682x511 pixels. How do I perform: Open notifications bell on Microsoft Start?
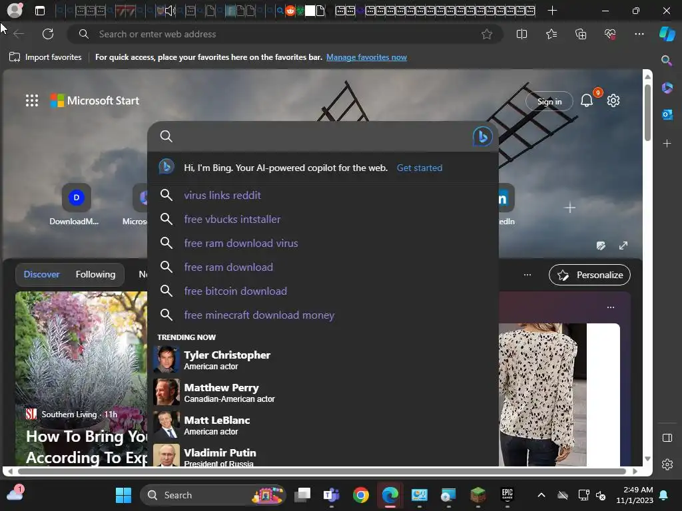[587, 101]
